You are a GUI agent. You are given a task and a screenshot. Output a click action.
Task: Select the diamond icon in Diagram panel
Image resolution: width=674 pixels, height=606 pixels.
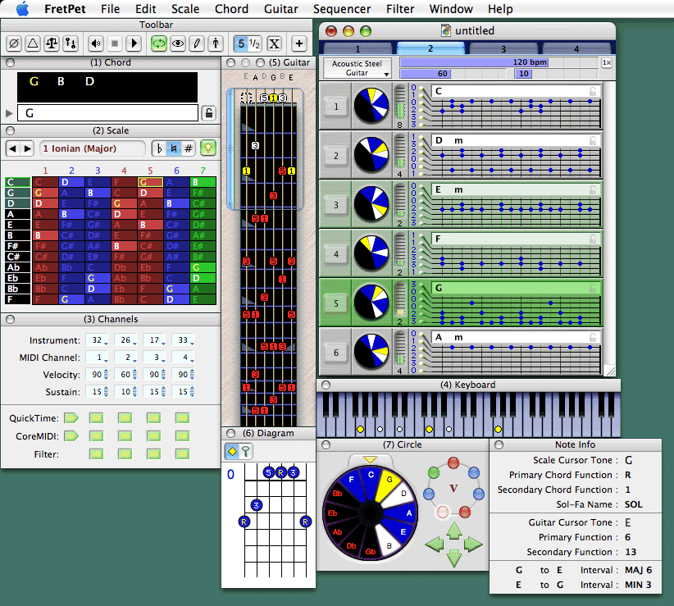pos(233,451)
